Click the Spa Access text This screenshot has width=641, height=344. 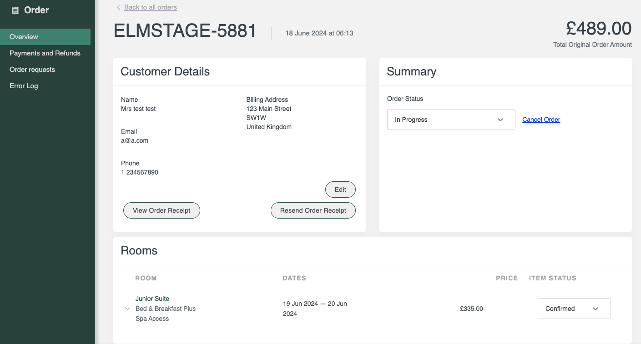pyautogui.click(x=152, y=319)
